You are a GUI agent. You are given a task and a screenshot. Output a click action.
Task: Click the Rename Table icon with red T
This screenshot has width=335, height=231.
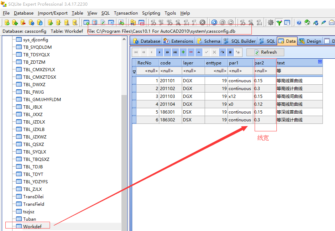click(x=95, y=22)
